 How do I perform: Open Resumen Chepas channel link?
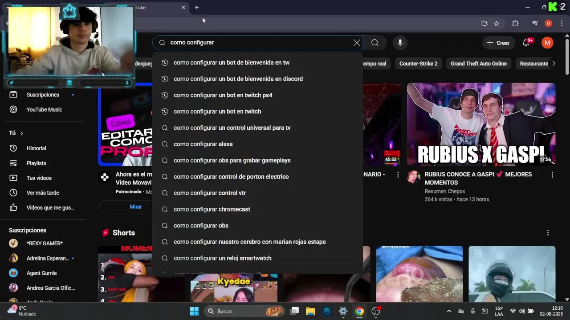point(444,192)
